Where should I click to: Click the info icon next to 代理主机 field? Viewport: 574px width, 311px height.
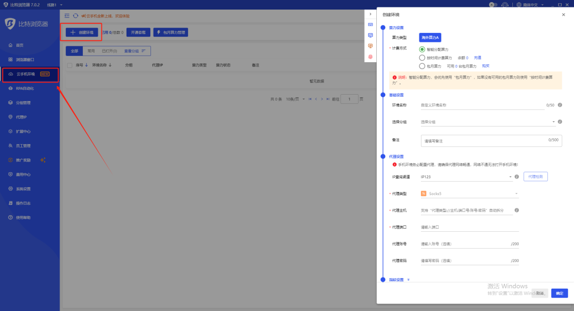tap(517, 211)
